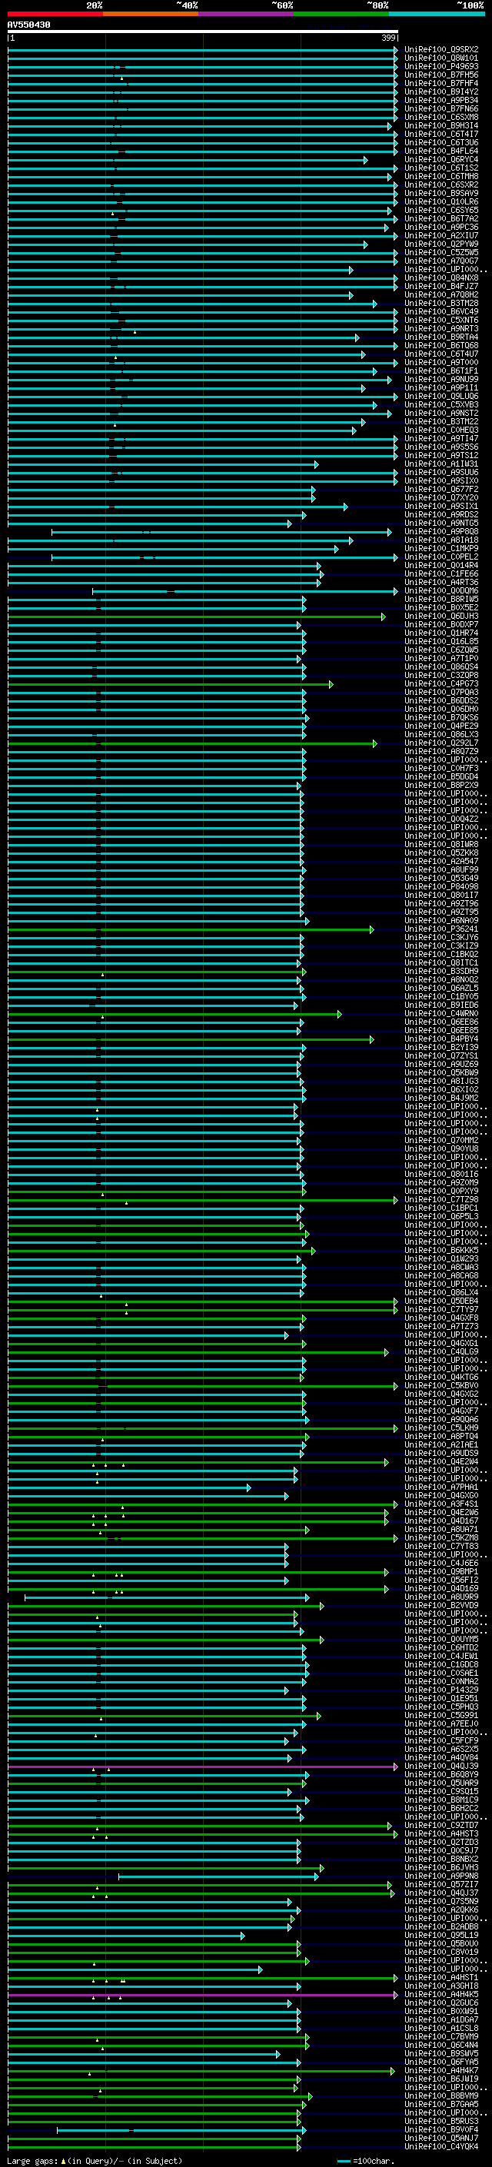Choose label UniRef100_Q5KBW9
The image size is (492, 2167).
click(441, 1073)
